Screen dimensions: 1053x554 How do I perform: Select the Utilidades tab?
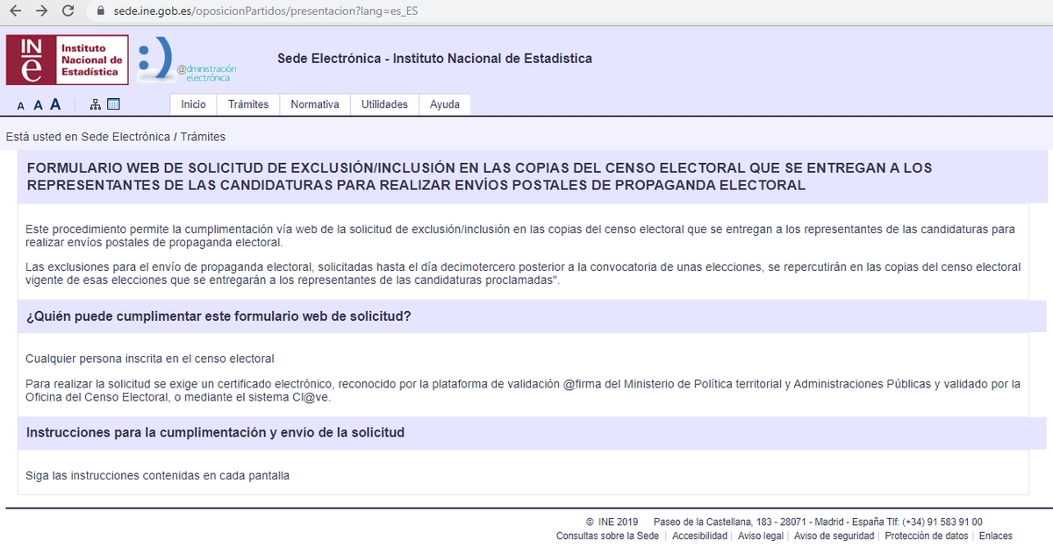[x=384, y=103]
